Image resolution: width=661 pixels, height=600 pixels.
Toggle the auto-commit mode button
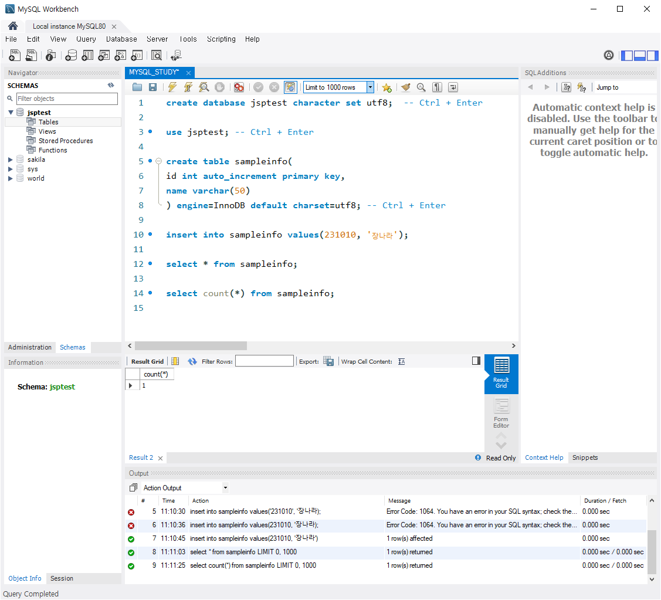290,87
